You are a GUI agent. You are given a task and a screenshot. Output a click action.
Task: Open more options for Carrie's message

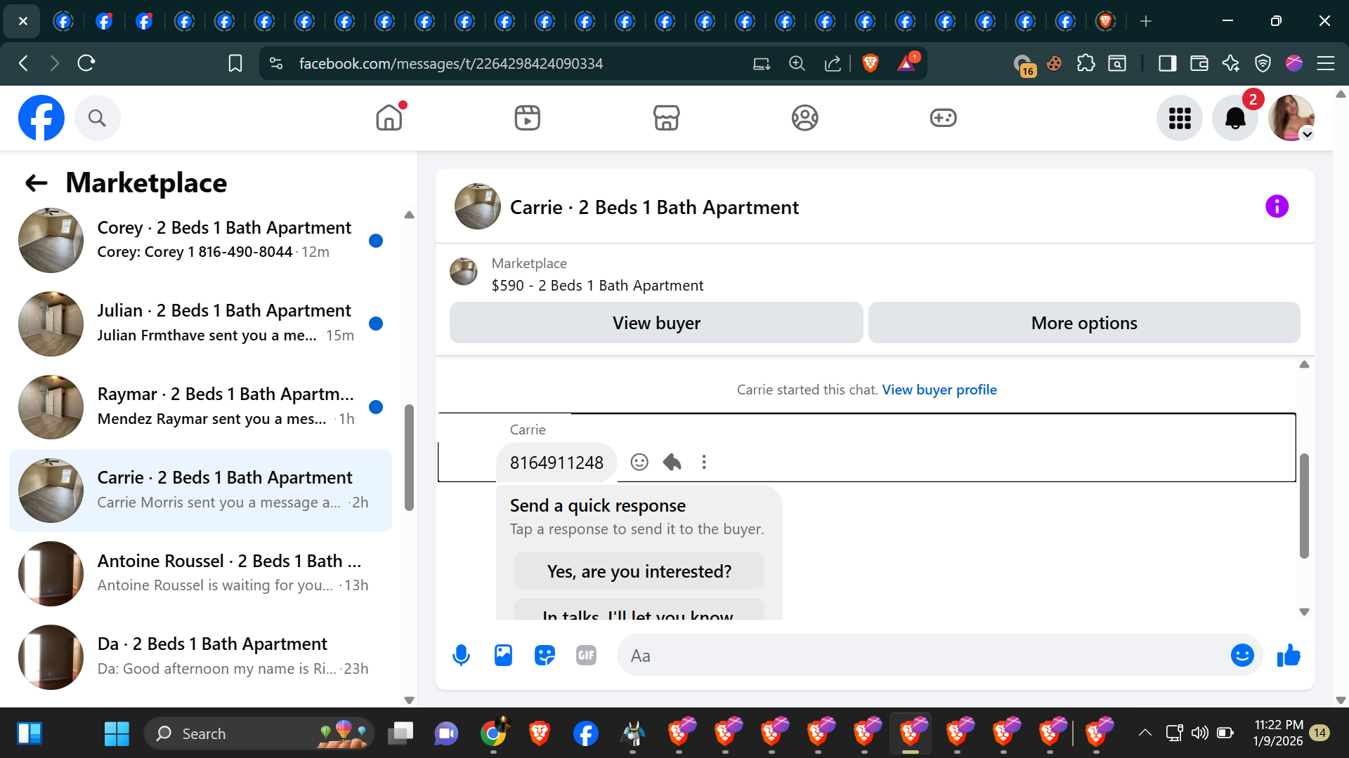(704, 462)
